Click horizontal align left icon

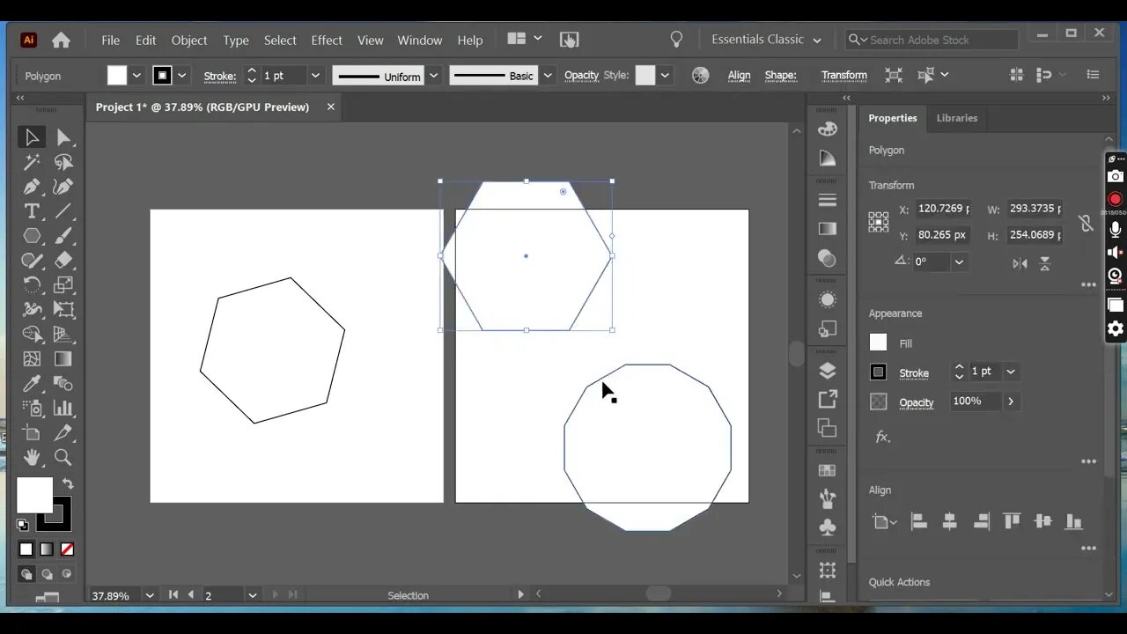[x=918, y=521]
